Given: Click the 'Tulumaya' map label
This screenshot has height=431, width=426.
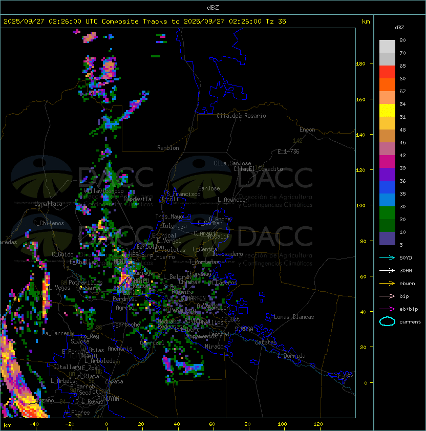Looking at the screenshot, I should 175,226.
